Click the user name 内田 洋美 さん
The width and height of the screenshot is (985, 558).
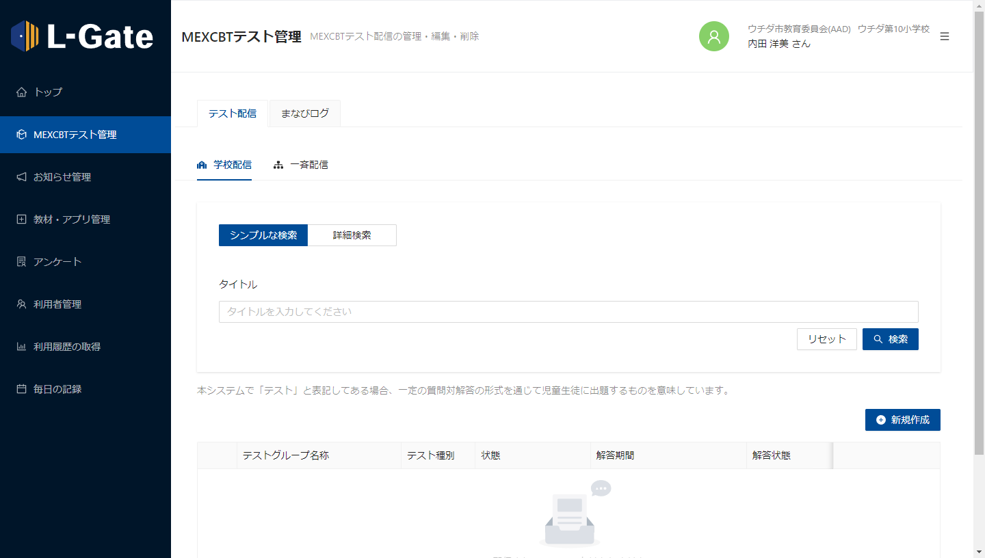pos(779,44)
